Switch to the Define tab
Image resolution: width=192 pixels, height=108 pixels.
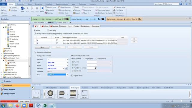point(45,26)
